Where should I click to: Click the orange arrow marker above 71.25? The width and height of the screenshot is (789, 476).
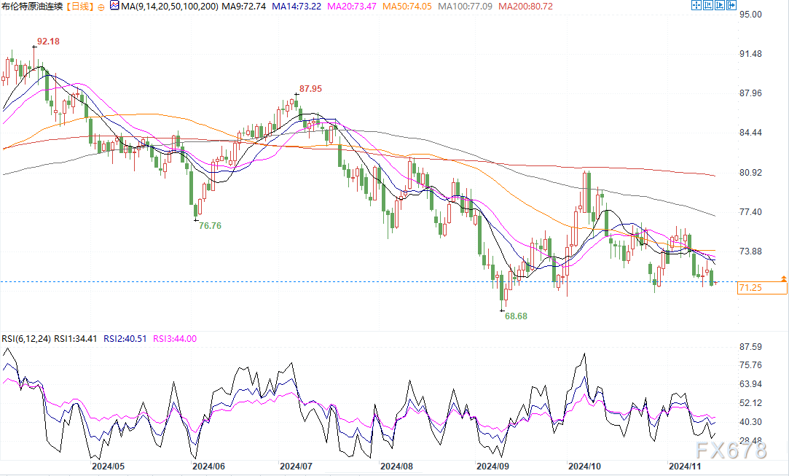[x=783, y=278]
